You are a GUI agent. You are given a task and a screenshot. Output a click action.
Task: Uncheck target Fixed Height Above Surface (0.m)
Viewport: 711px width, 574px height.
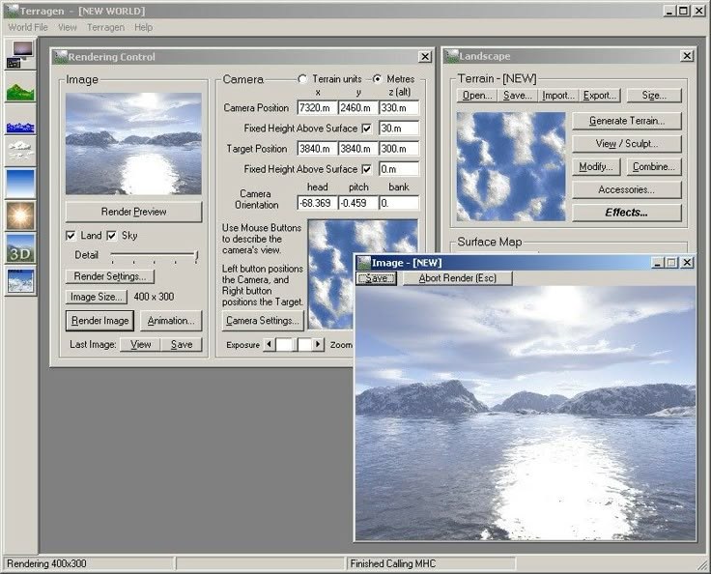[x=366, y=169]
